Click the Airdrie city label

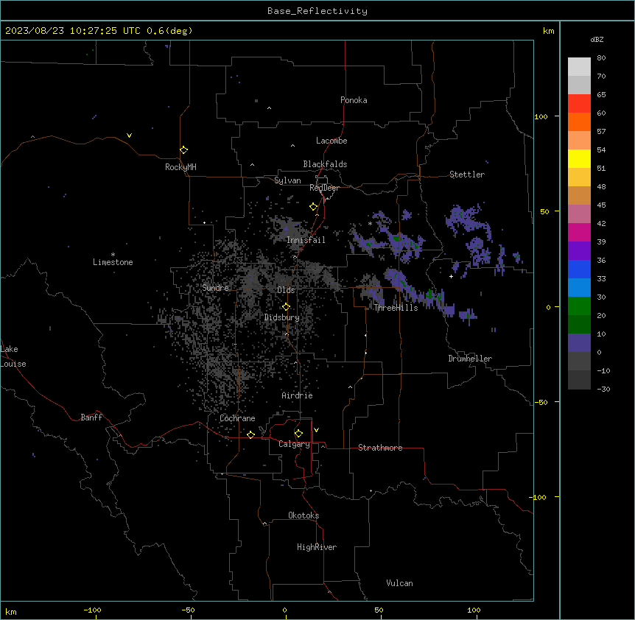coord(297,395)
